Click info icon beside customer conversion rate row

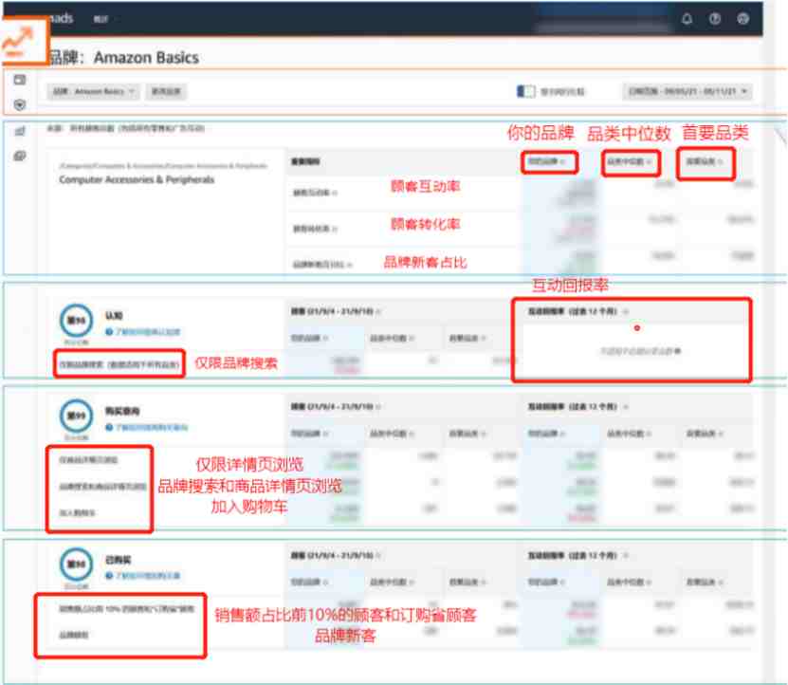click(335, 229)
